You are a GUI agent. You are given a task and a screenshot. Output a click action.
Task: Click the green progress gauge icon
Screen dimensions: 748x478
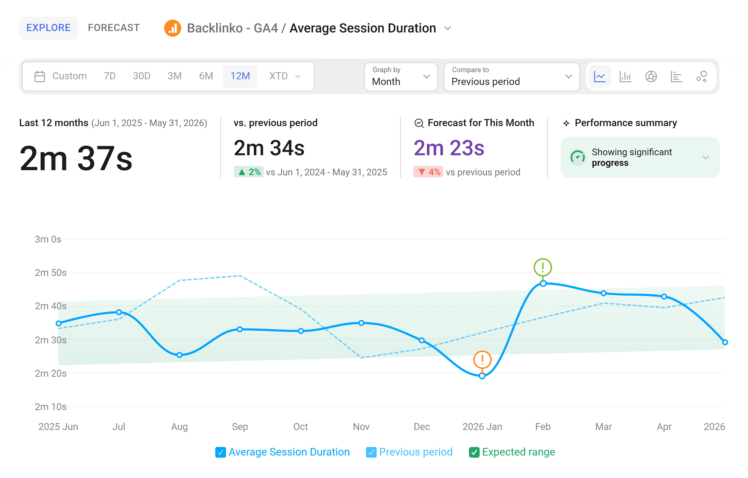point(577,157)
